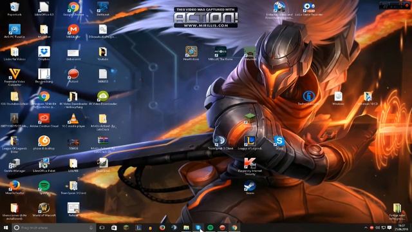Screen dimensions: 412x232
Task: Select the AVG PC TuneUp shortcut
Action: [14, 32]
